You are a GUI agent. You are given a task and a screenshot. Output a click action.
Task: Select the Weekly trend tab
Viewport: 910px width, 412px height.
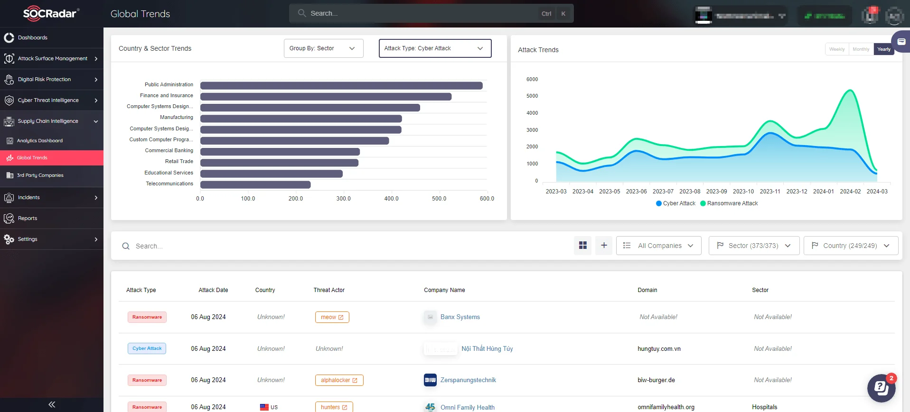pyautogui.click(x=837, y=49)
